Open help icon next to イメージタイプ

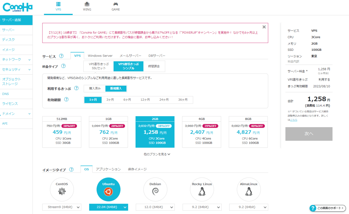(x=71, y=170)
